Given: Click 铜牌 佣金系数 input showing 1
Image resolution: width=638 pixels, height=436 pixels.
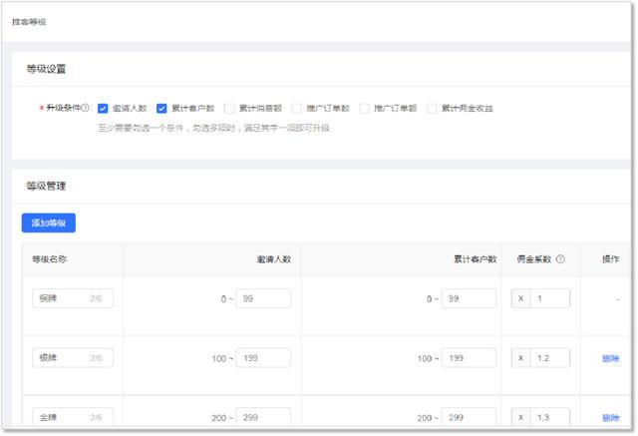Looking at the screenshot, I should (x=549, y=298).
